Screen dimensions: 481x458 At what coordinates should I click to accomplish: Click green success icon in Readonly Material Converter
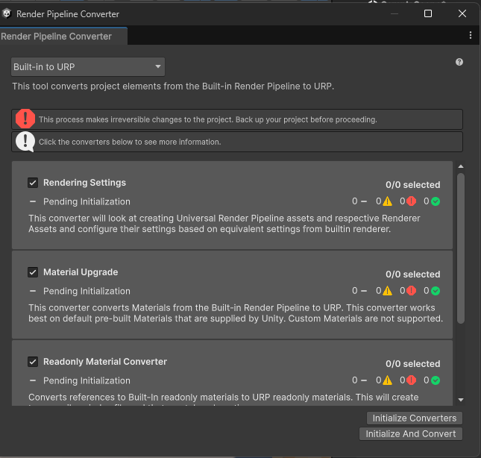coord(436,380)
